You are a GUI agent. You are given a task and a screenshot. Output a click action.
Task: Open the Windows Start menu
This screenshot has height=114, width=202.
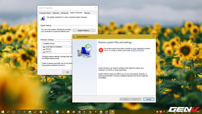[x=3, y=112]
